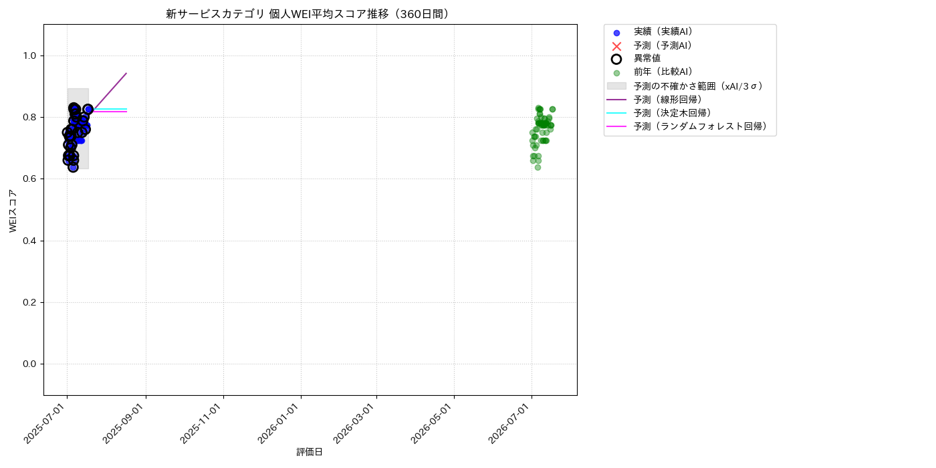The image size is (936, 468).
Task: Click the end of the purple linear regression line
Action: (x=126, y=74)
